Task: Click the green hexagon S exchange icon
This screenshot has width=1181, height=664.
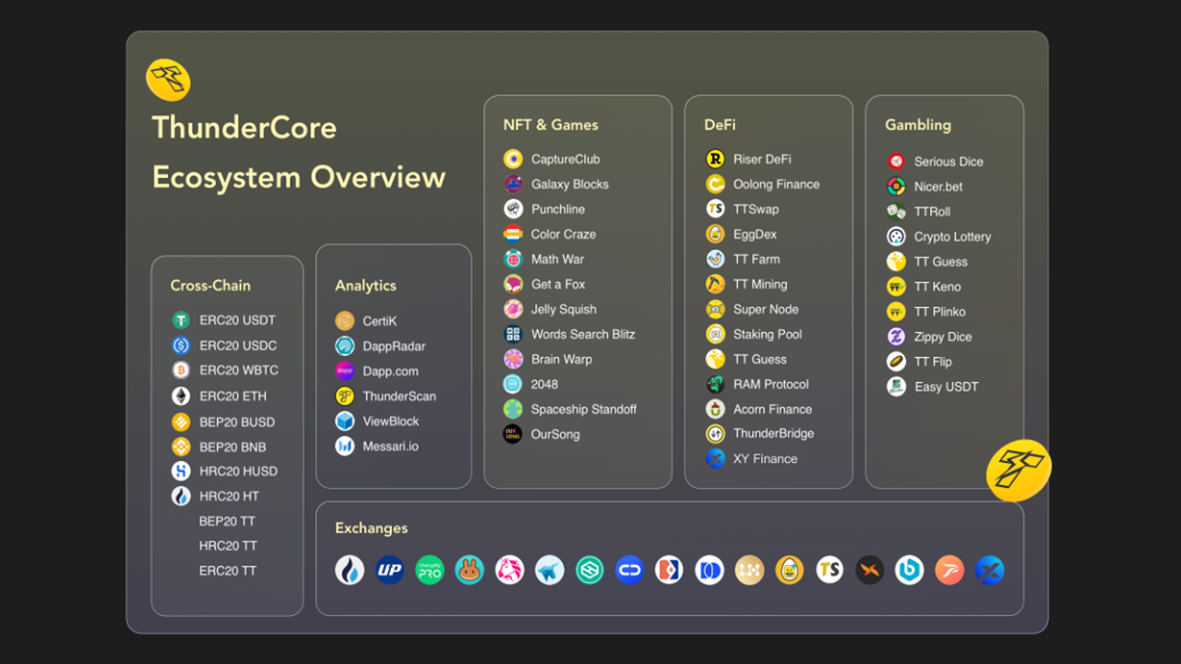Action: pyautogui.click(x=590, y=570)
